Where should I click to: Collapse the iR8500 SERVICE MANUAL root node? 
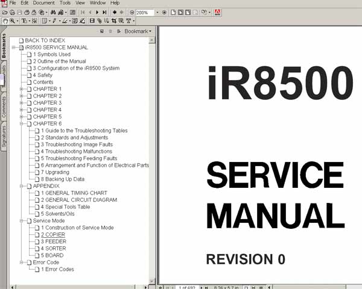pyautogui.click(x=13, y=48)
